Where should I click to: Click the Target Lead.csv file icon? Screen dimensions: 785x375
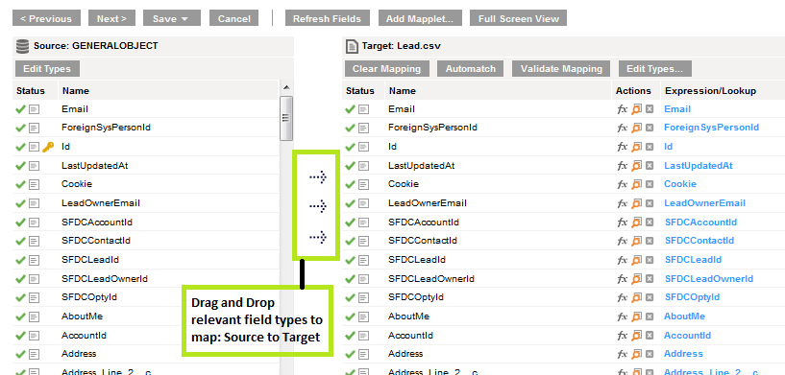(352, 46)
